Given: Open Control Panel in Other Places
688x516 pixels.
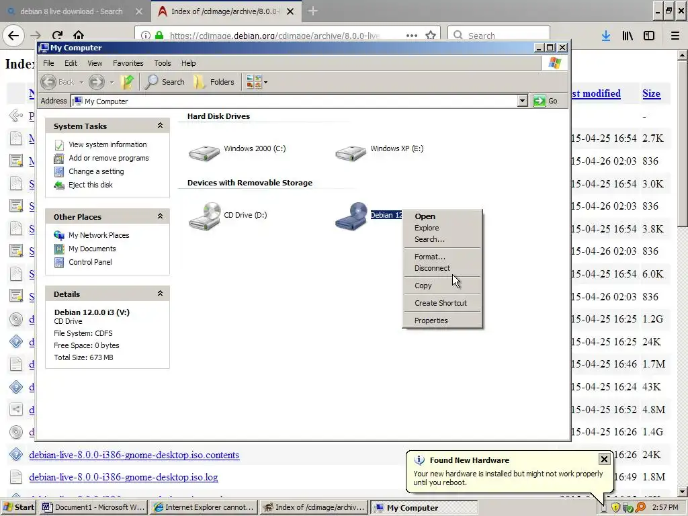Looking at the screenshot, I should click(x=90, y=262).
